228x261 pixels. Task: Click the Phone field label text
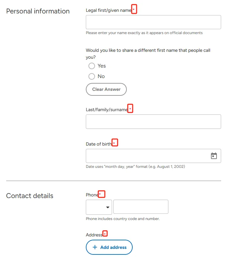click(92, 195)
